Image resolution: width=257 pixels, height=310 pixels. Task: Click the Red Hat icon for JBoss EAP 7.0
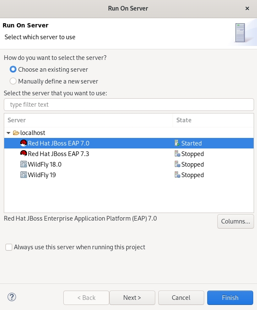point(24,143)
